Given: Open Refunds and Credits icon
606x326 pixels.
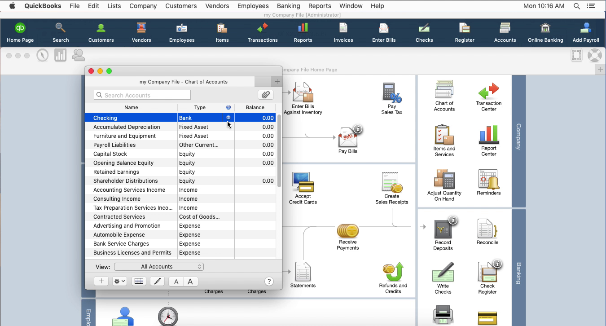Looking at the screenshot, I should click(x=393, y=278).
